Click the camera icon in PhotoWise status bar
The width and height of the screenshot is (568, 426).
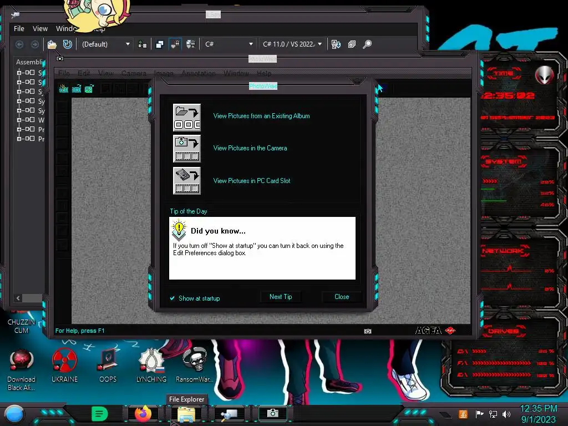click(x=368, y=331)
